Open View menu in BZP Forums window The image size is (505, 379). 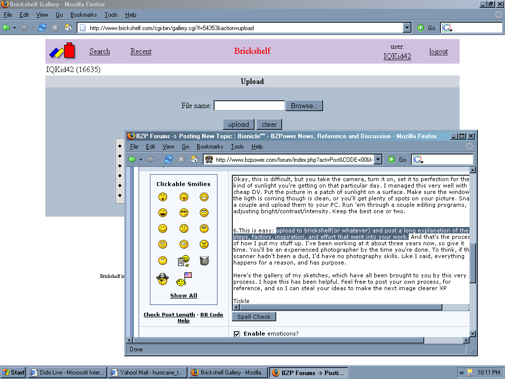pos(168,147)
